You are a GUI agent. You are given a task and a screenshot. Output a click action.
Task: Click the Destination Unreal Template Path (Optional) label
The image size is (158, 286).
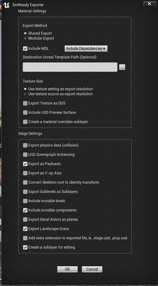point(59,57)
